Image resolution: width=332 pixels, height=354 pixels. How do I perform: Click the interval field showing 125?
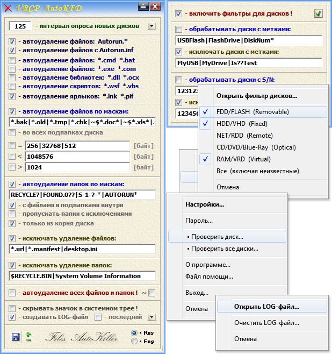click(x=20, y=26)
